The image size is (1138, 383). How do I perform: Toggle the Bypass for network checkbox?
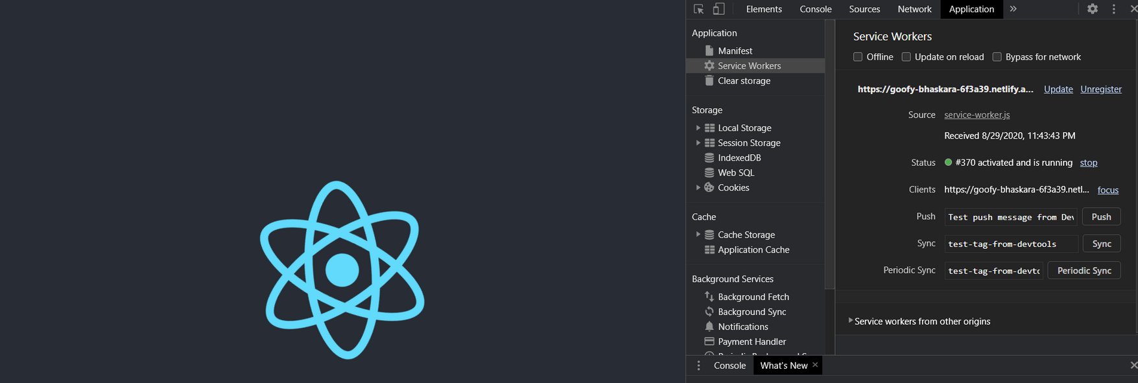coord(997,57)
